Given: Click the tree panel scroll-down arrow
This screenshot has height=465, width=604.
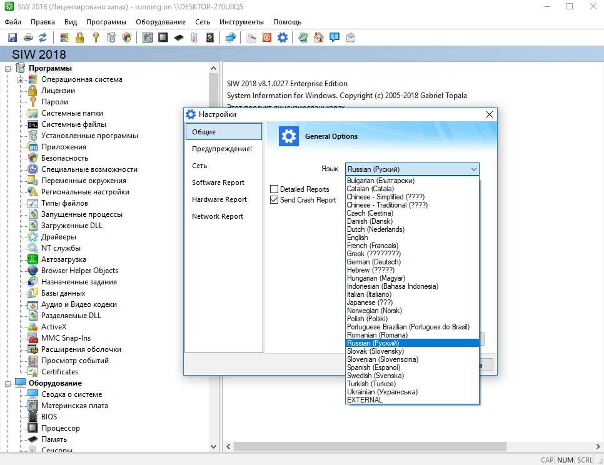Looking at the screenshot, I should (x=213, y=447).
